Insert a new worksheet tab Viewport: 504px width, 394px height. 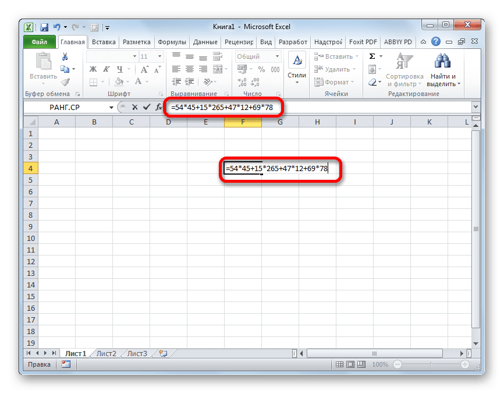[164, 353]
